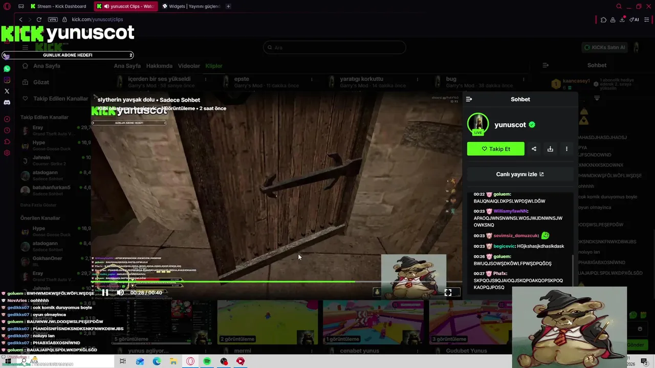The width and height of the screenshot is (655, 368).
Task: Download the clip using download icon
Action: tap(550, 149)
